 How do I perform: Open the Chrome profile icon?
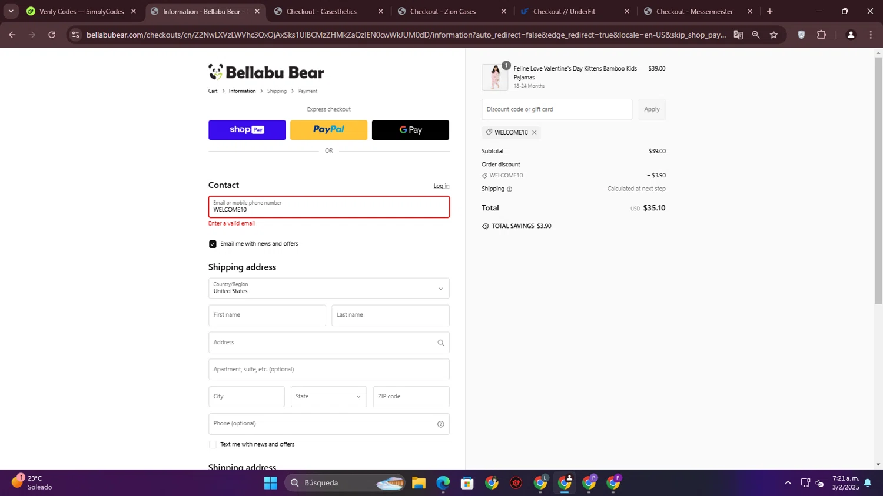pyautogui.click(x=851, y=35)
